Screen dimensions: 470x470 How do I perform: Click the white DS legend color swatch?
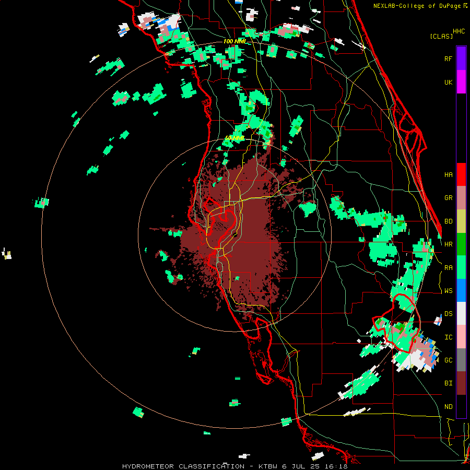click(x=461, y=313)
